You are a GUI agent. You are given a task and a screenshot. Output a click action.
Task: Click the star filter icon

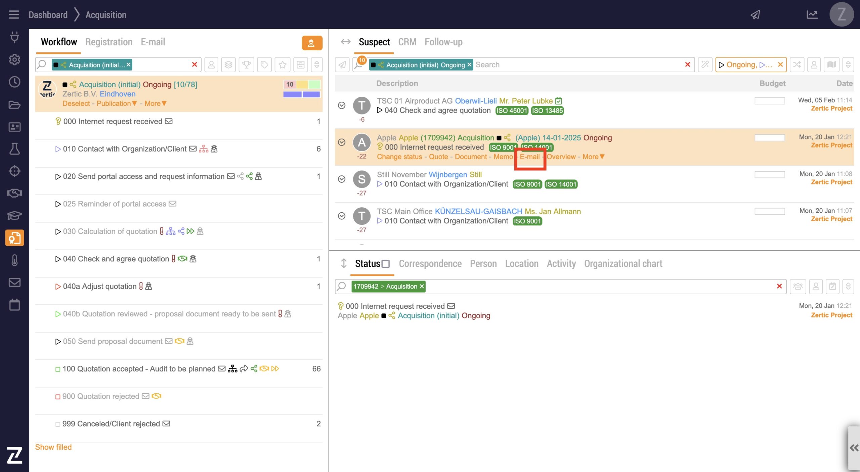coord(283,65)
